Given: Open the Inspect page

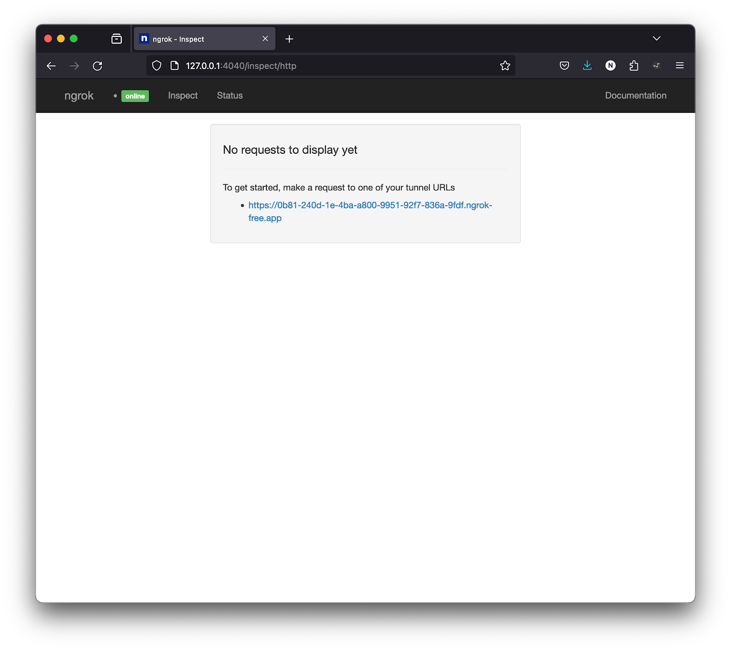Looking at the screenshot, I should (x=183, y=96).
